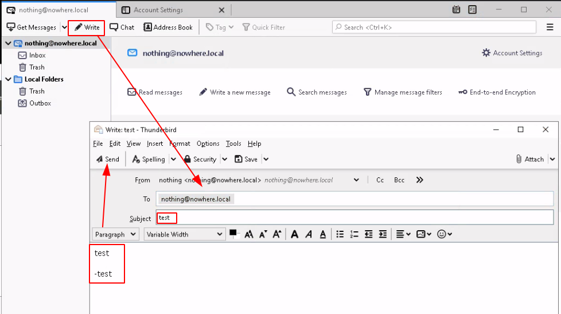Apply bulleted list

click(340, 234)
